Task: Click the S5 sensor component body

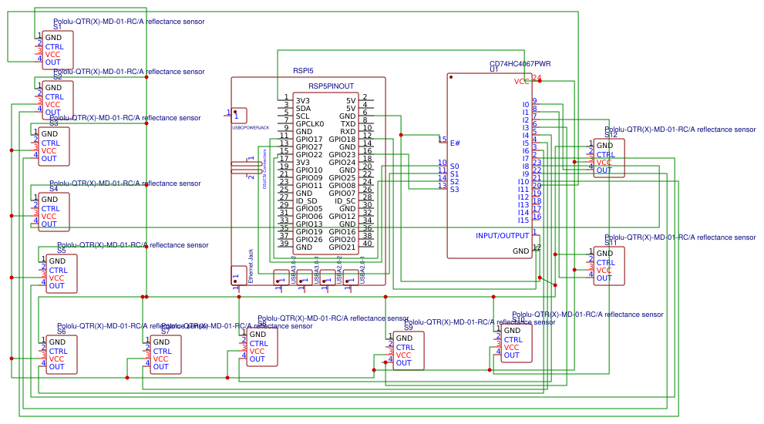Action: 61,274
